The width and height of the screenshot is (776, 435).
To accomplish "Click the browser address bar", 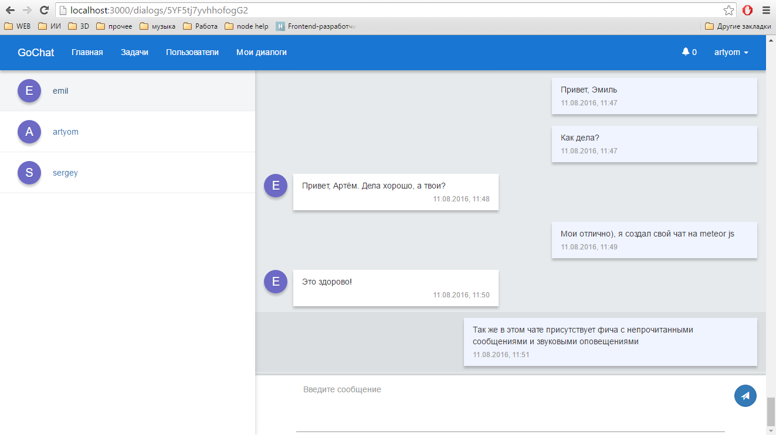I will pos(389,10).
